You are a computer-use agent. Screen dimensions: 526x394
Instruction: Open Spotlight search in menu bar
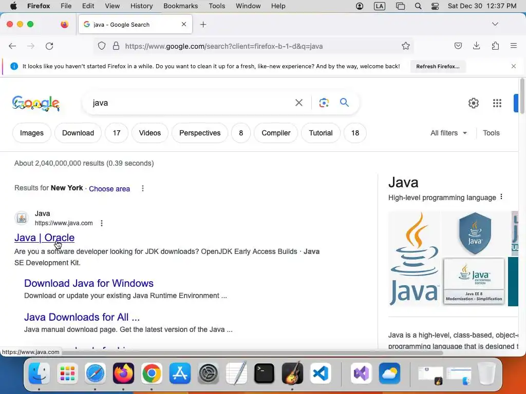[x=418, y=6]
